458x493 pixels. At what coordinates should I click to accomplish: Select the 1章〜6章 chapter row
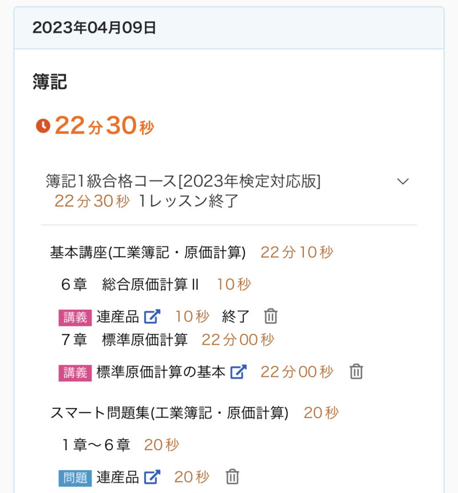(96, 445)
